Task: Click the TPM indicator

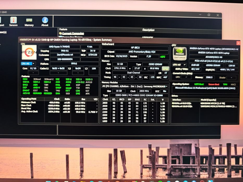Action: tap(225, 84)
